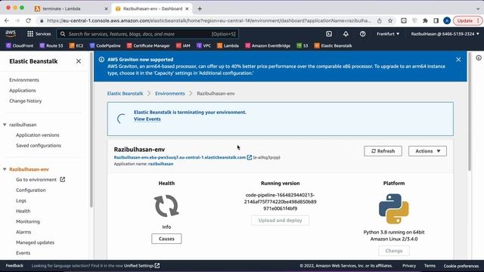Screen dimensions: 484x272
Task: Open external link icon beside environment URL
Action: [x=250, y=157]
